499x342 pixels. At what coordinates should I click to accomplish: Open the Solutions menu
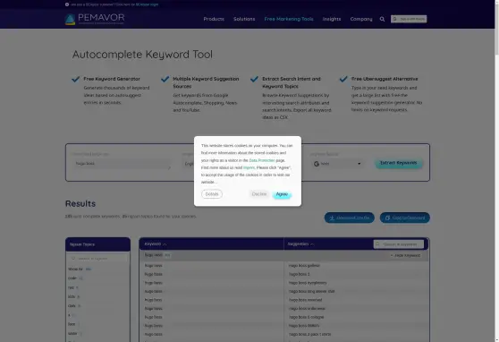[244, 19]
